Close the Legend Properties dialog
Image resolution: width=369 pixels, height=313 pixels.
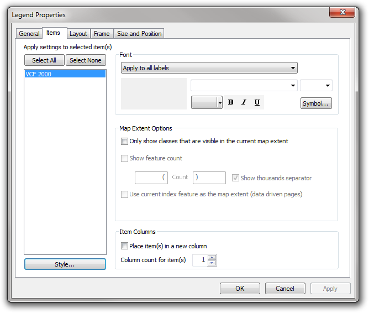point(342,13)
